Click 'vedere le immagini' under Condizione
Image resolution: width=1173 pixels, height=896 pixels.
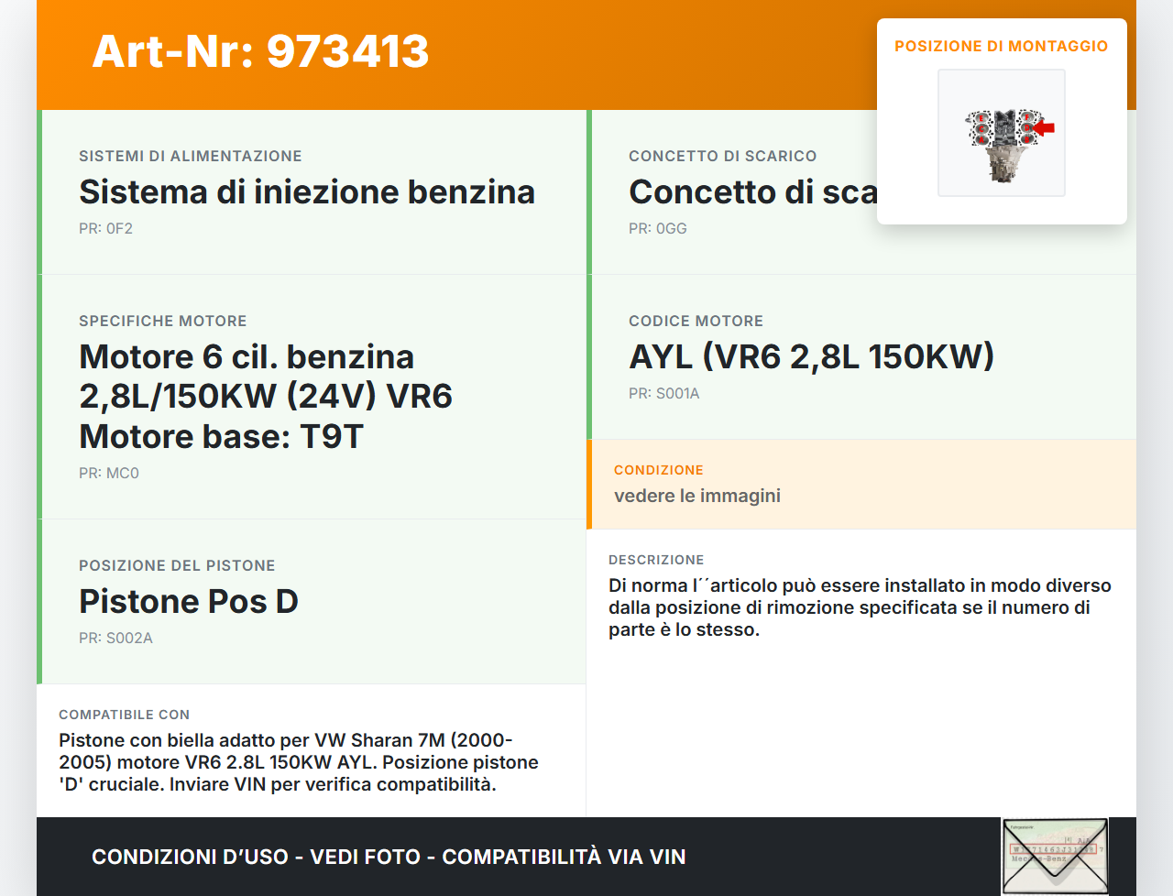tap(696, 496)
